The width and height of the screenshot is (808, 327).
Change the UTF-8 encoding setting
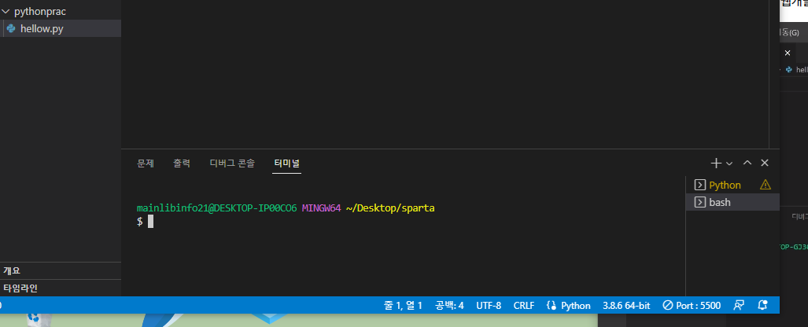tap(489, 305)
